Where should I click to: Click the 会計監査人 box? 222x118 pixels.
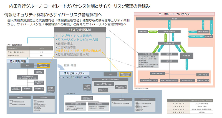(209, 37)
